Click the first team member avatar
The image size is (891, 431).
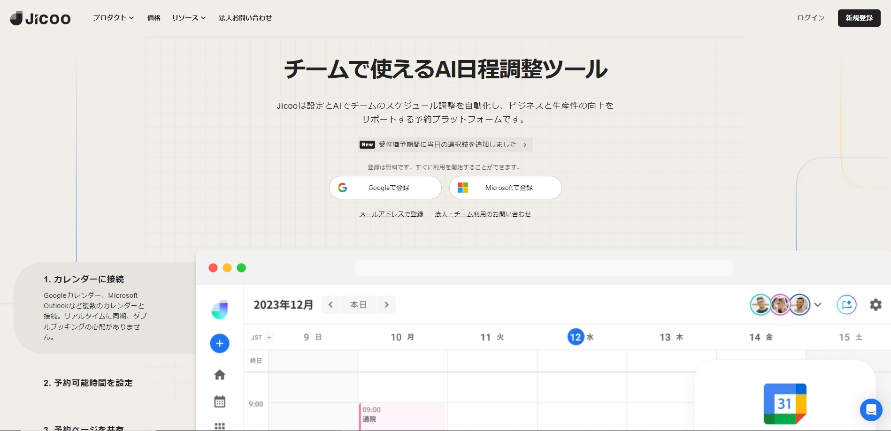[x=760, y=305]
